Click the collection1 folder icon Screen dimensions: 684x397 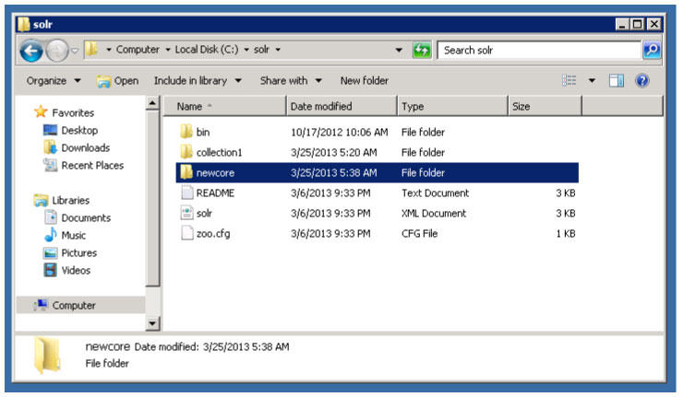[x=186, y=152]
